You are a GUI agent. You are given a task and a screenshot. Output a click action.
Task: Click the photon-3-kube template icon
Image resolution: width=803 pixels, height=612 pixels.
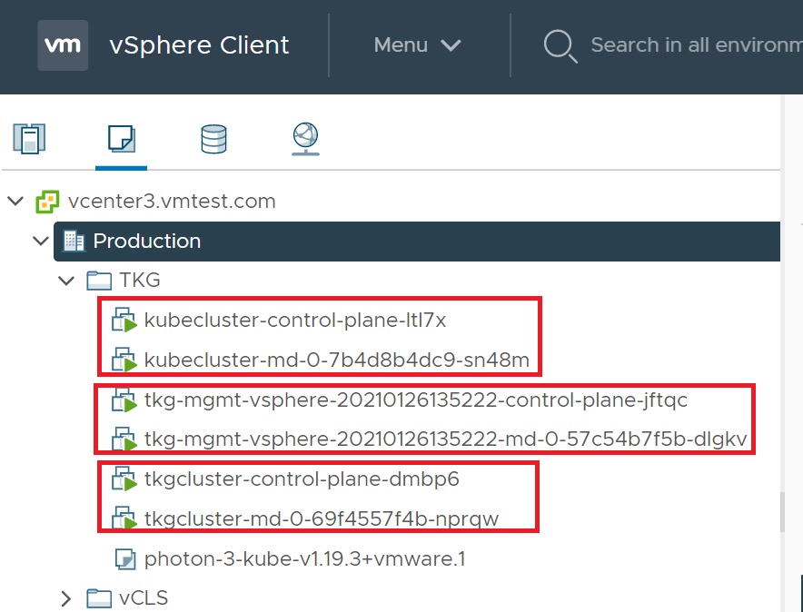(125, 558)
